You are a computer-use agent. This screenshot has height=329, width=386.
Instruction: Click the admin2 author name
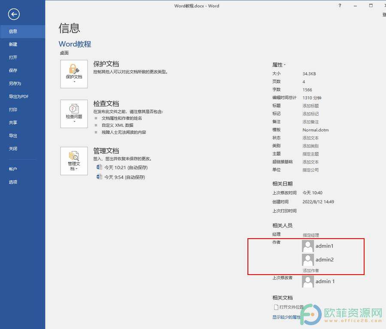pyautogui.click(x=325, y=260)
